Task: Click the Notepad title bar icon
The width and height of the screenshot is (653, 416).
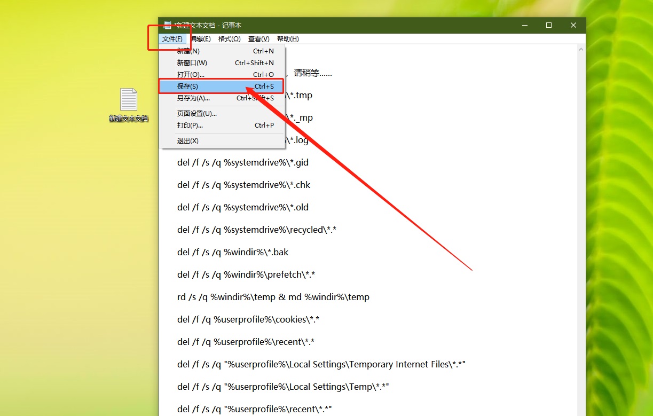Action: pos(168,25)
